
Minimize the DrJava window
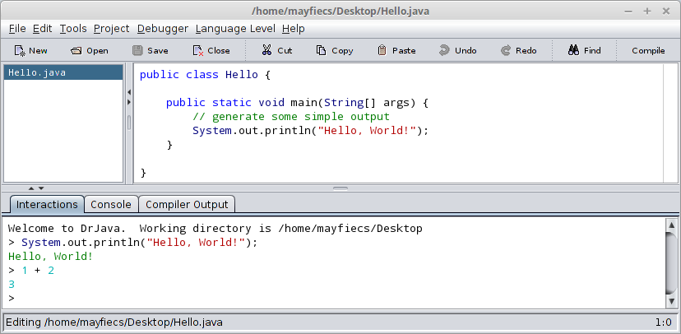point(628,12)
